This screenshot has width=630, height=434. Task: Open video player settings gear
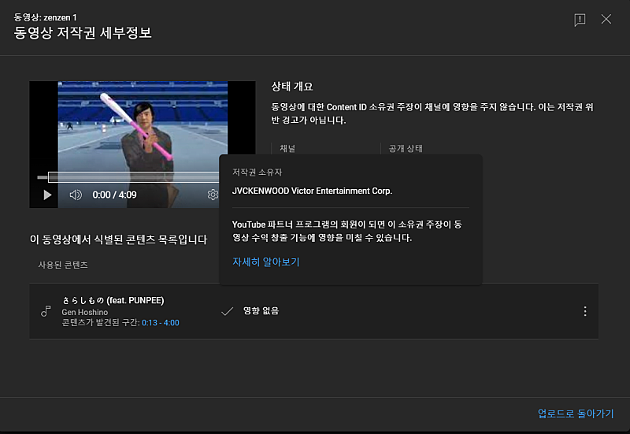[x=213, y=195]
